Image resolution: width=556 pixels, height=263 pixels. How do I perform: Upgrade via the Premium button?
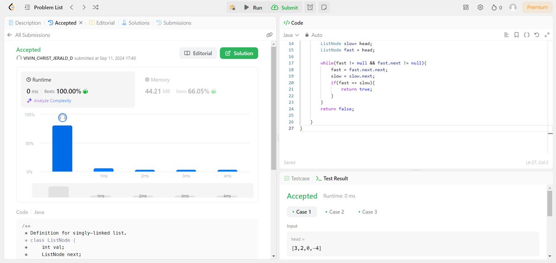(537, 7)
